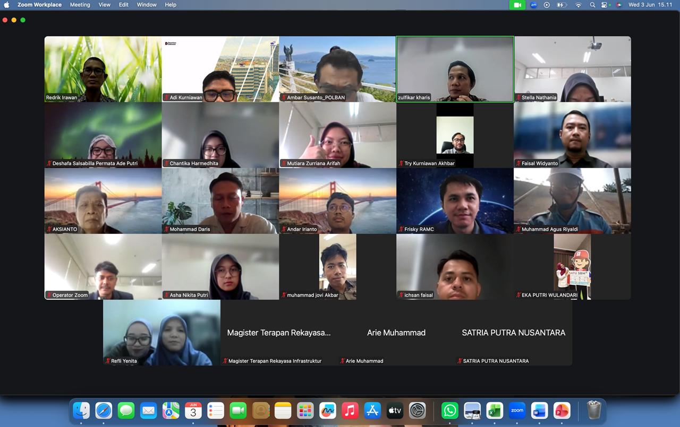The width and height of the screenshot is (680, 427).
Task: Open App Store from the dock
Action: pyautogui.click(x=372, y=411)
